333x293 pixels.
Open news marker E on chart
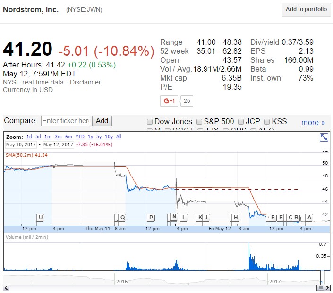tap(281, 218)
